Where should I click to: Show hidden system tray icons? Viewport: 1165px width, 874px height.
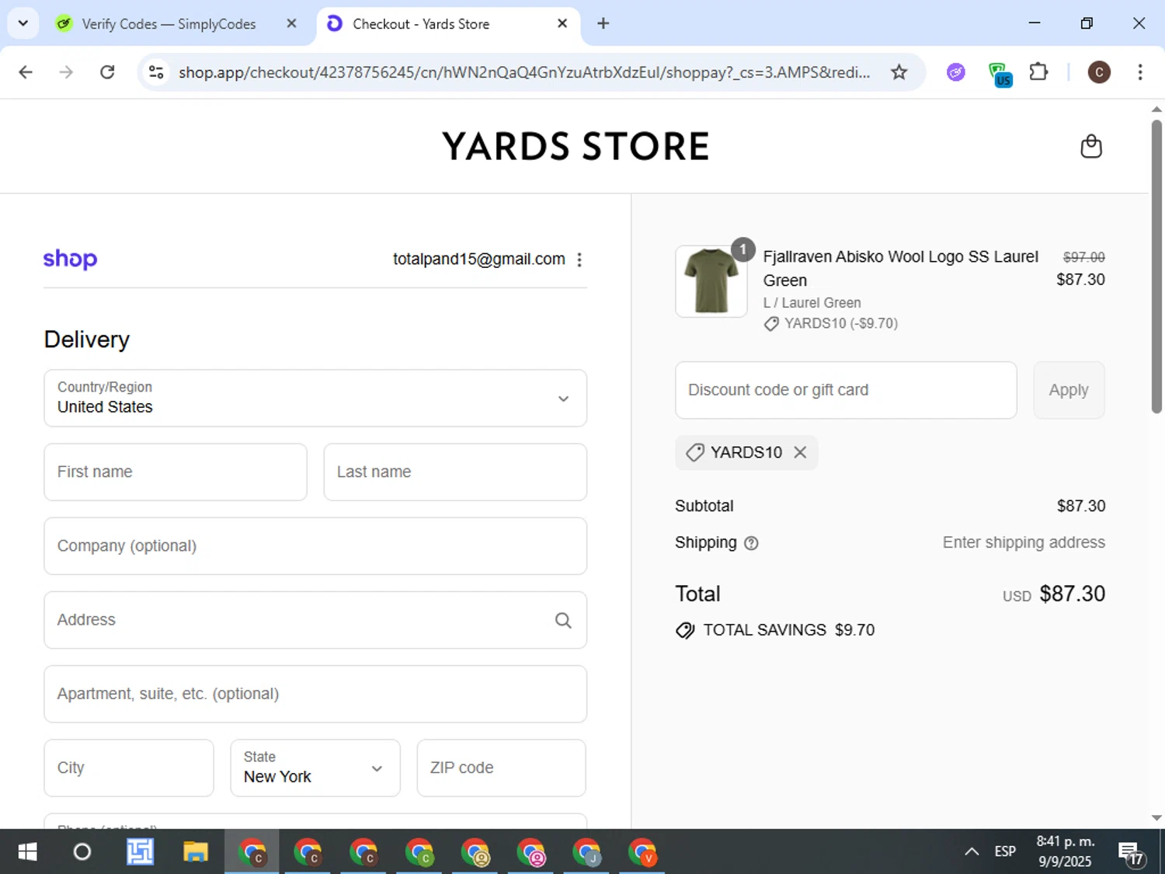coord(972,852)
